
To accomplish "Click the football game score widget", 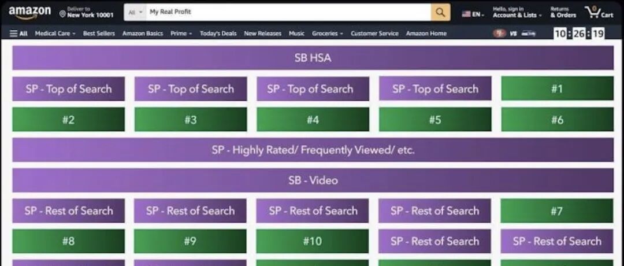I will [514, 34].
